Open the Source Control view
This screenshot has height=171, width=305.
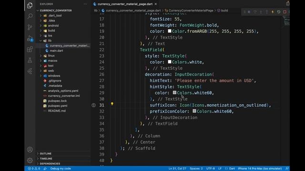click(30, 27)
